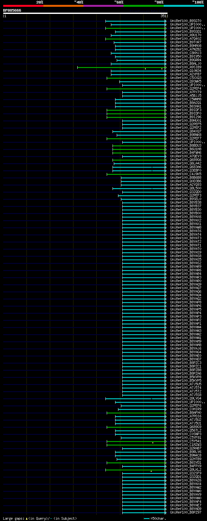The image size is (207, 521).
Task: Select the UniRef100_B8YAX1 label
Action: pos(186,224)
